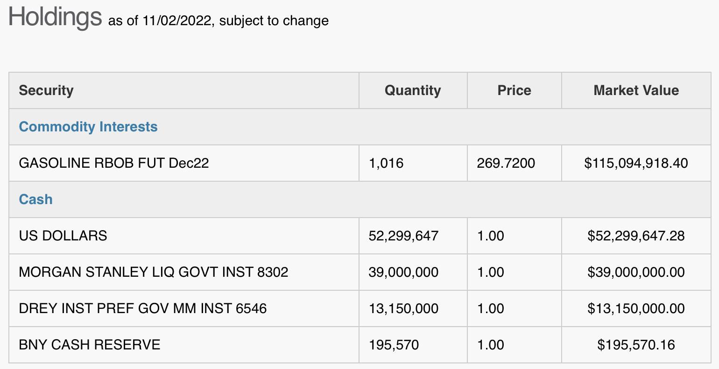This screenshot has width=719, height=369.
Task: Open the Commodity Interests section link
Action: coord(88,127)
